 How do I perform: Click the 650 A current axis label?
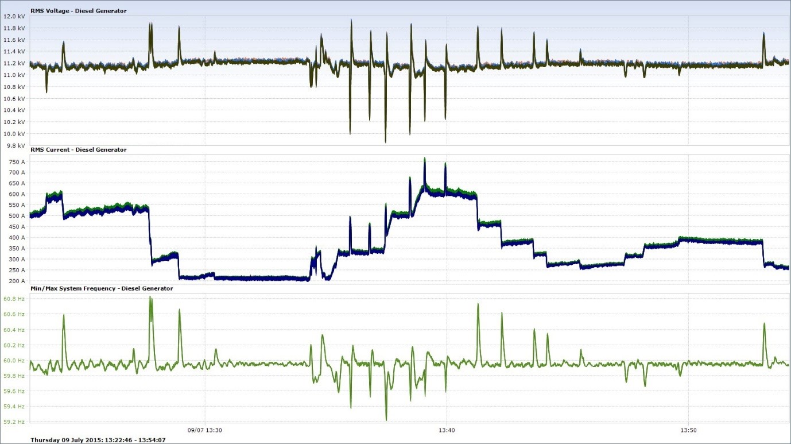coord(17,183)
